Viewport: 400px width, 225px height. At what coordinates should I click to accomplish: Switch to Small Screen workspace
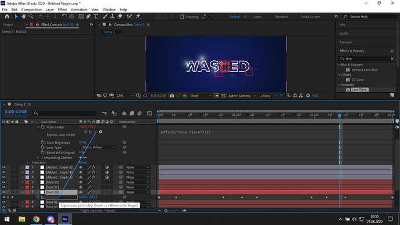click(x=310, y=17)
